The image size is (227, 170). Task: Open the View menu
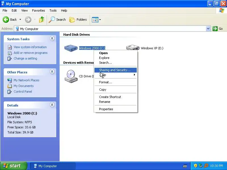click(24, 10)
